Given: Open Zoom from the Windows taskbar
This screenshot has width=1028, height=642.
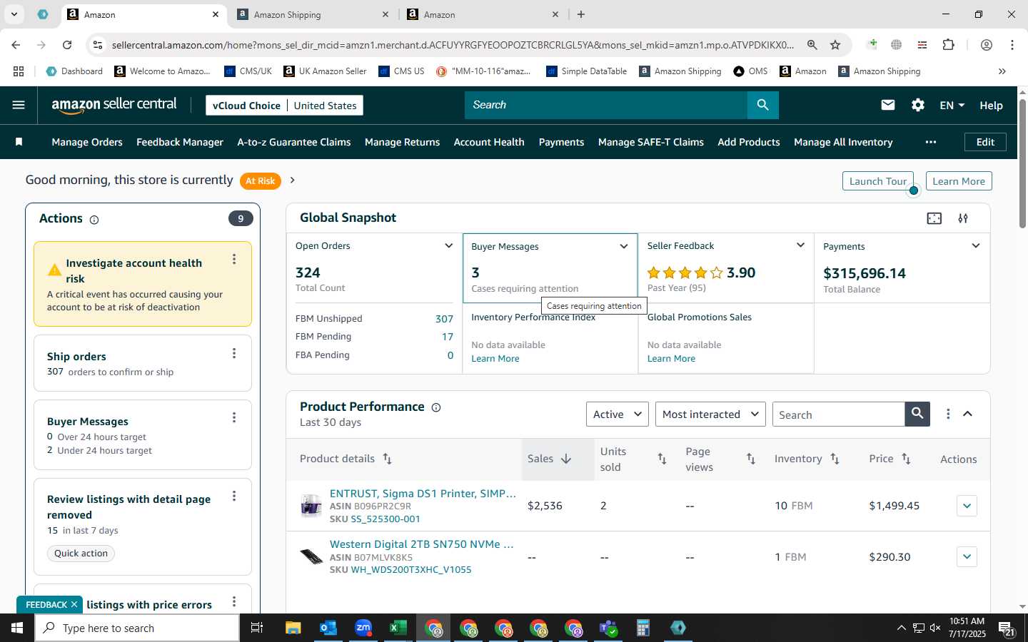Looking at the screenshot, I should [x=363, y=628].
